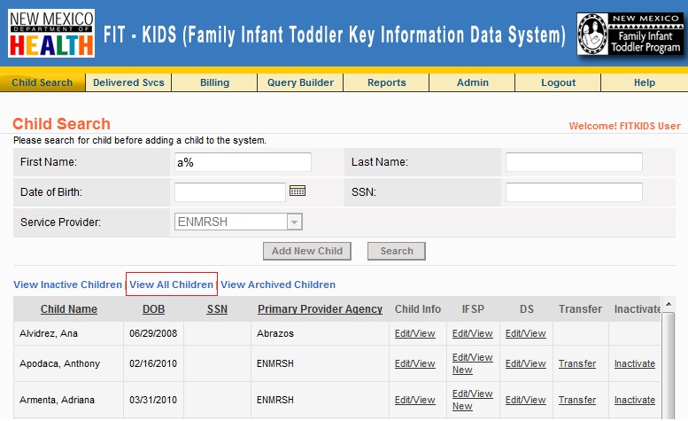Screen dimensions: 688x421
Task: Click the results table vertical scrollbar thumb
Action: click(669, 365)
